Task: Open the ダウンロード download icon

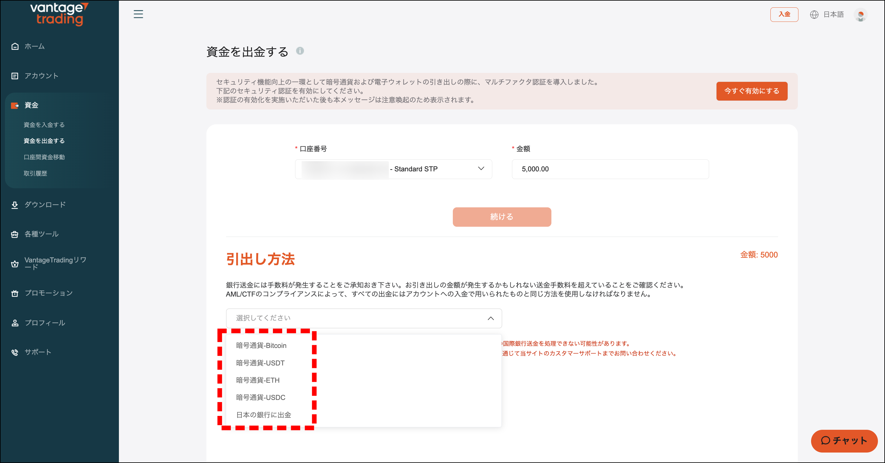Action: (x=14, y=204)
